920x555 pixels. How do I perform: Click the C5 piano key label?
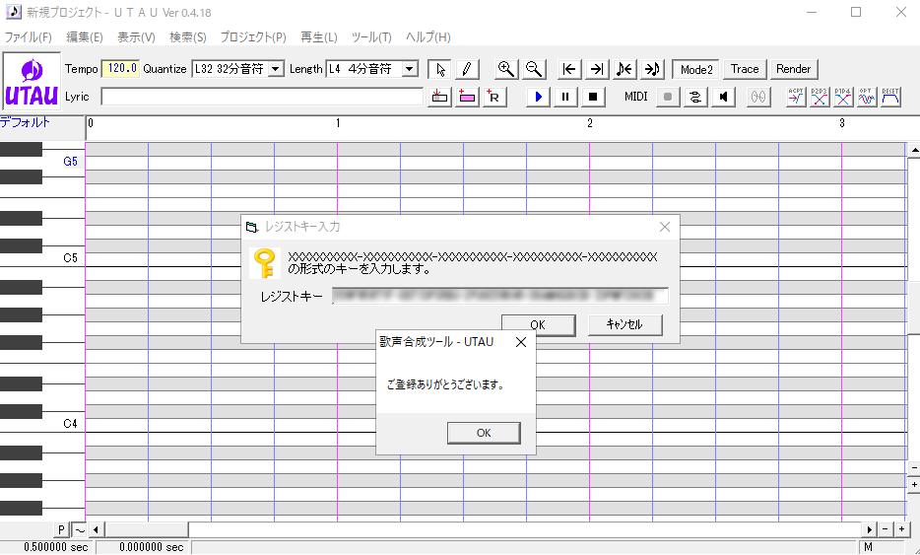tap(70, 258)
